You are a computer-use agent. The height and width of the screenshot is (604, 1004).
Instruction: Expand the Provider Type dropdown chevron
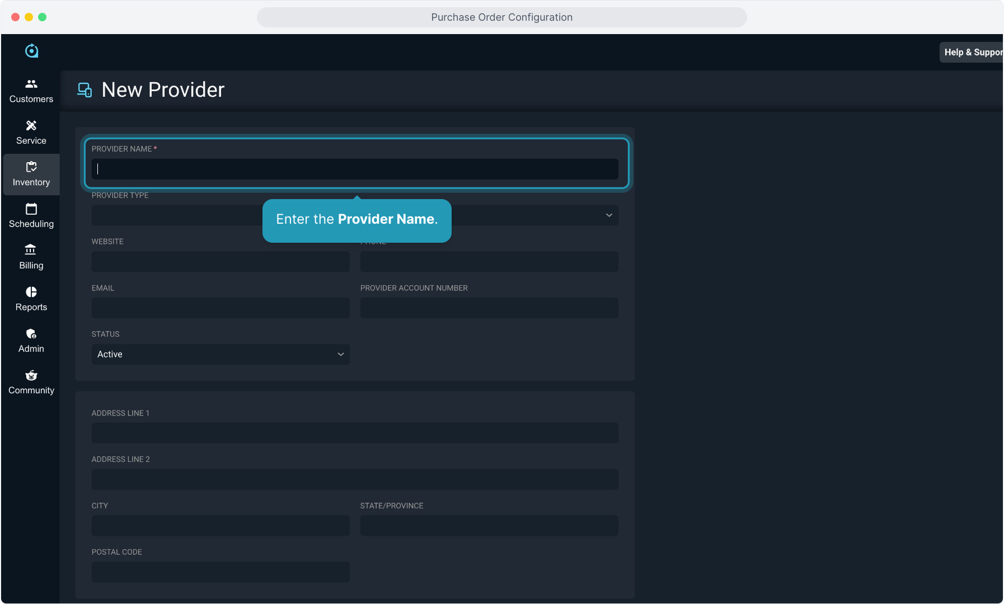pyautogui.click(x=609, y=215)
